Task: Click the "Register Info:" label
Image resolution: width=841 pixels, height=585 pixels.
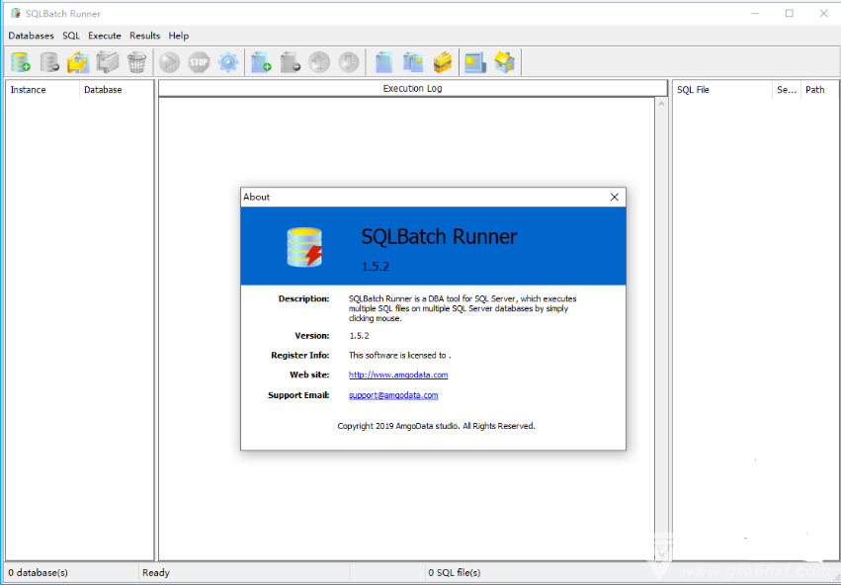Action: click(299, 355)
